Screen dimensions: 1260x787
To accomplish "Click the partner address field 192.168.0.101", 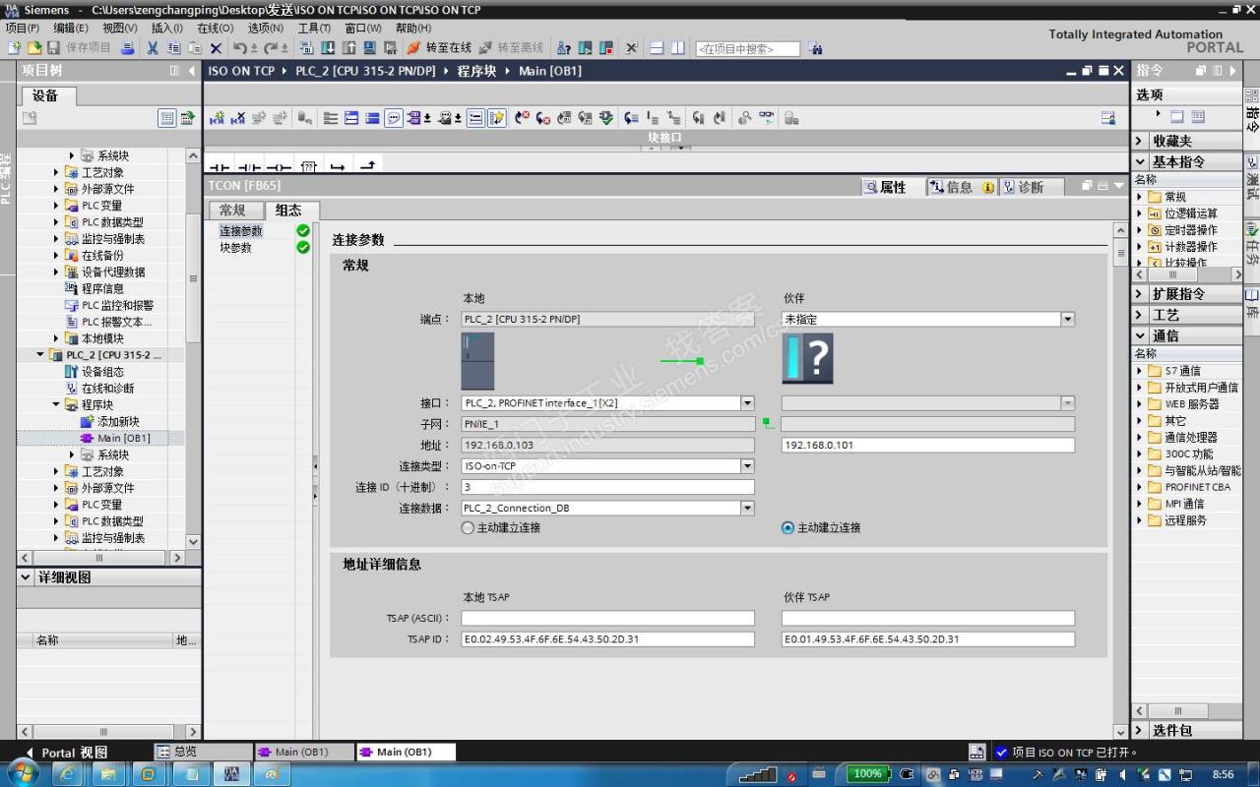I will coord(928,446).
